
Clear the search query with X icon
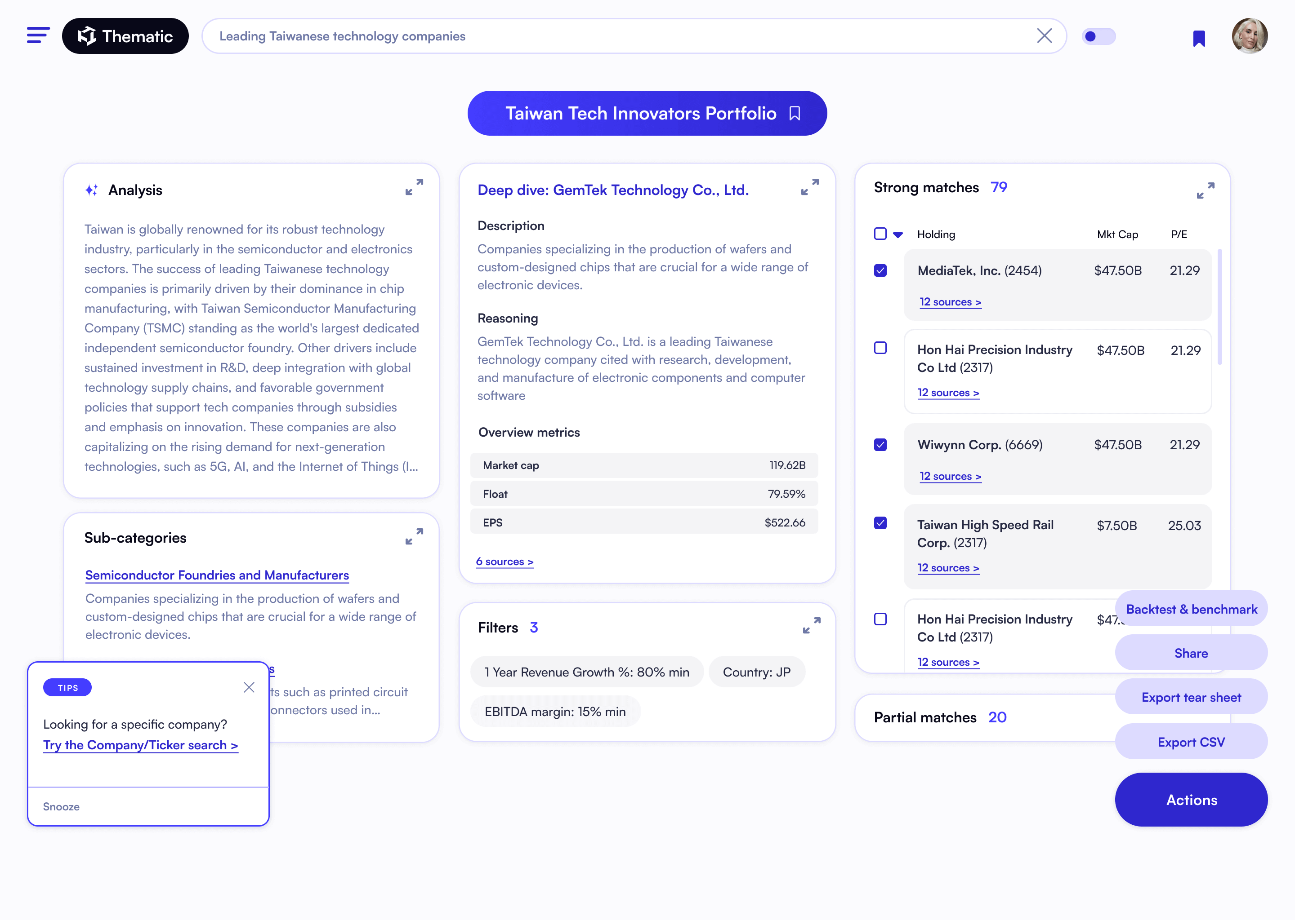[1044, 35]
